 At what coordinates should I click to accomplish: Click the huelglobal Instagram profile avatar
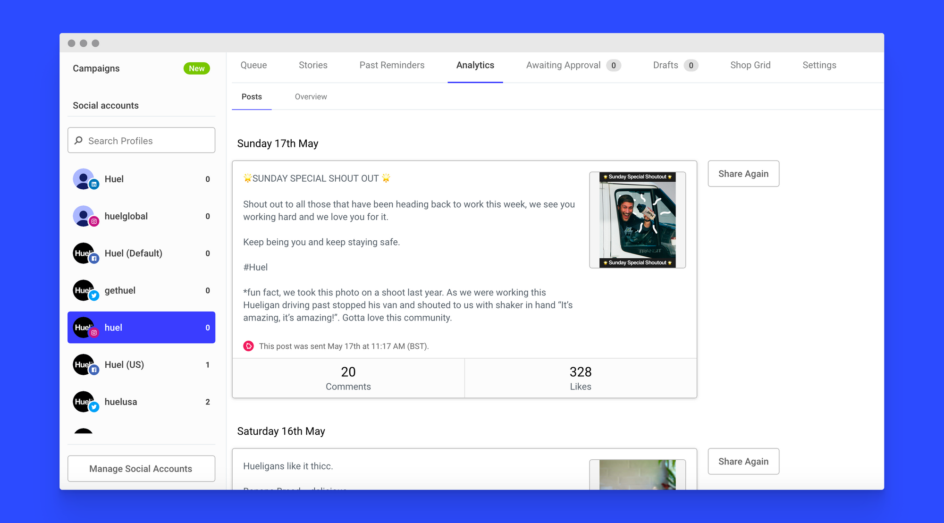click(x=84, y=216)
